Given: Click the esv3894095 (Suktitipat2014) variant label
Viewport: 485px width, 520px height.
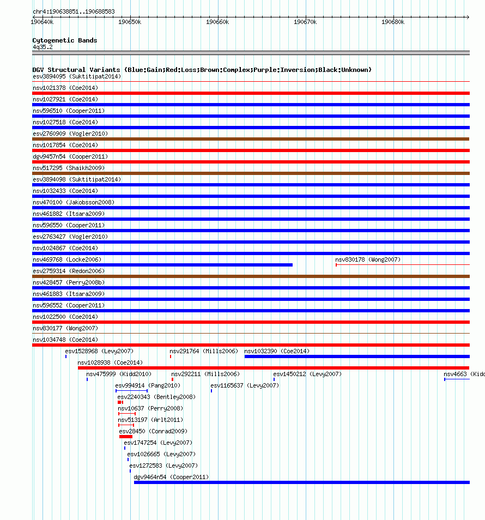Looking at the screenshot, I should (x=77, y=77).
